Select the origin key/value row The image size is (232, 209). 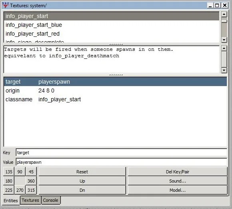point(115,90)
